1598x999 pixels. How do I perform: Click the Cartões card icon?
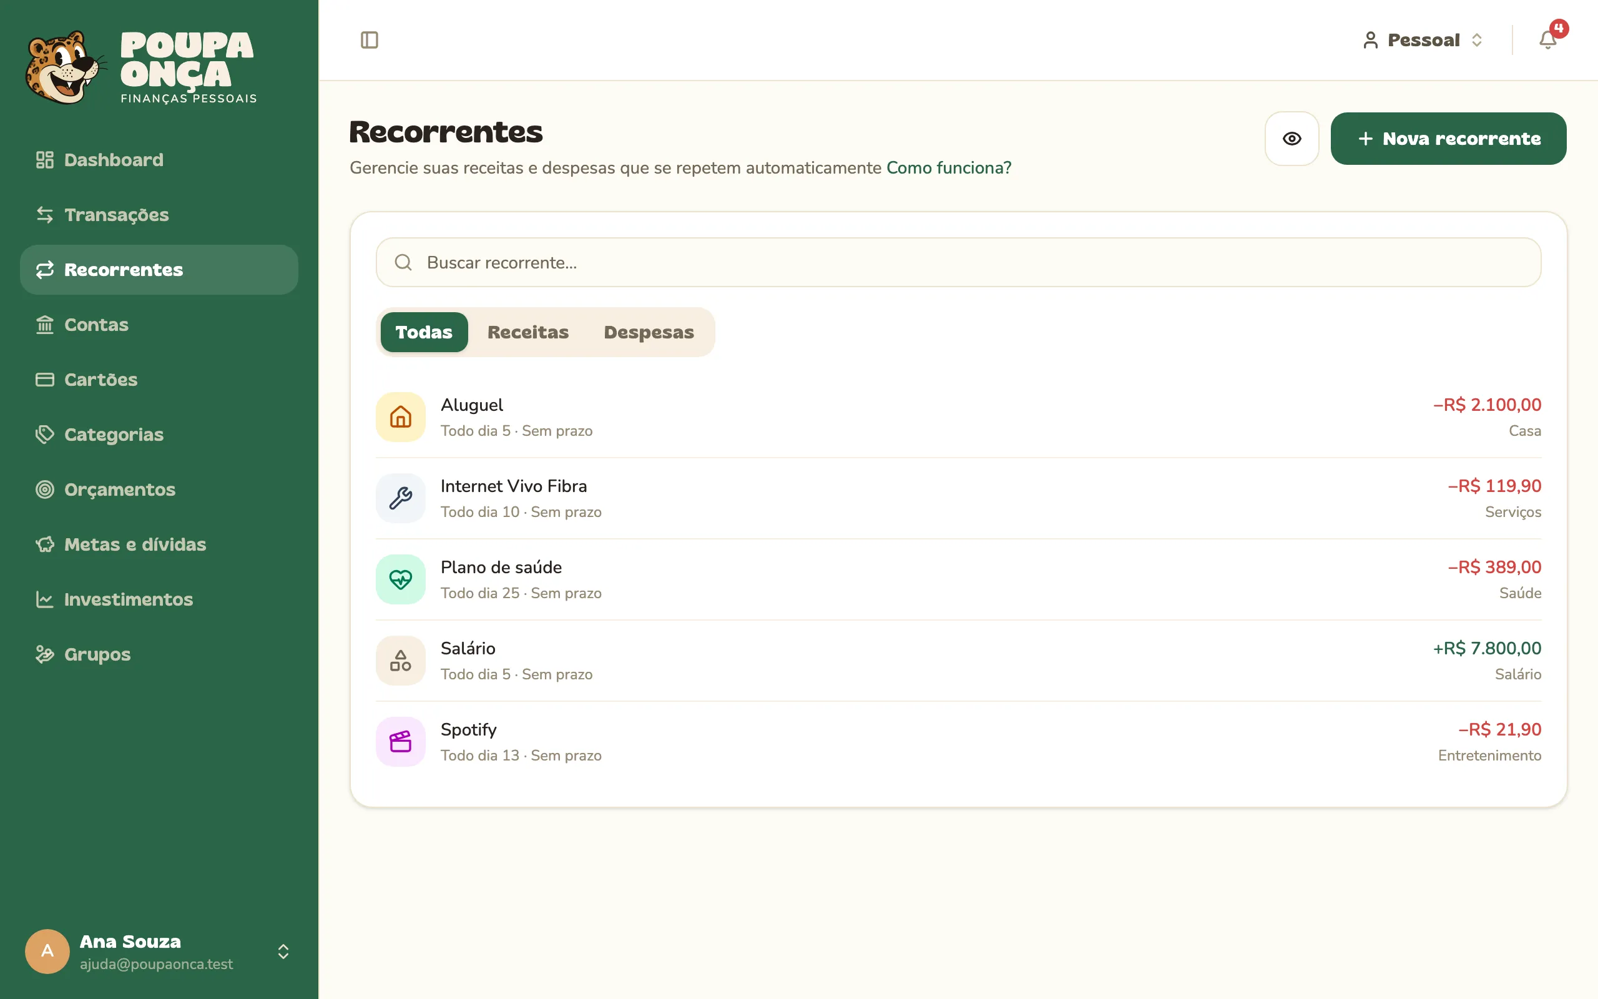(45, 379)
